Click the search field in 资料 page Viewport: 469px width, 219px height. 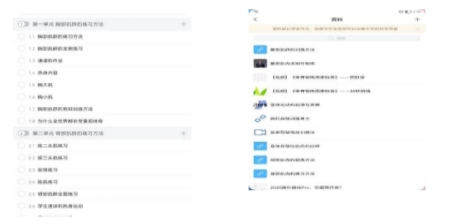(336, 38)
